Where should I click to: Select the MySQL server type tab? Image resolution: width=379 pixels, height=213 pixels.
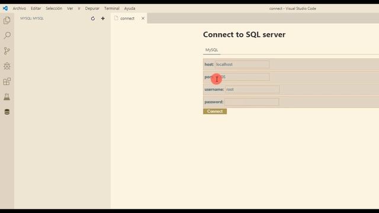(x=211, y=50)
